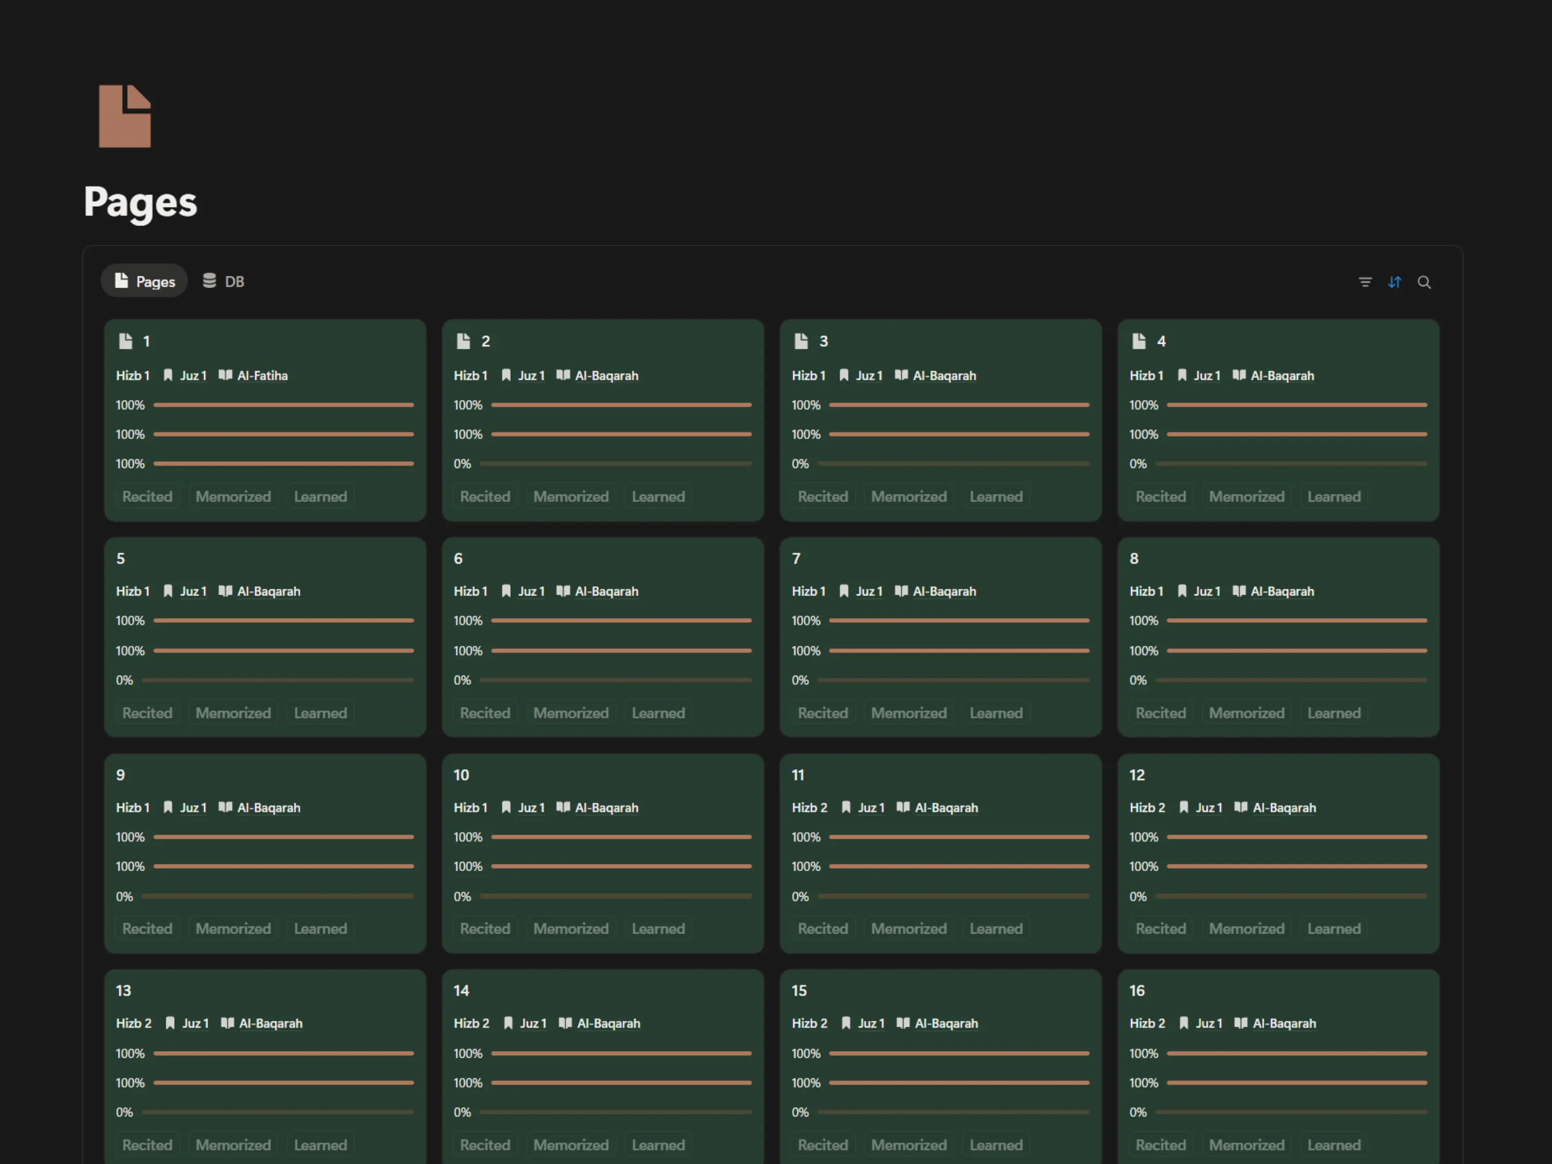Click the Al-Baqarah book icon on card 9
Image resolution: width=1552 pixels, height=1164 pixels.
pos(225,807)
